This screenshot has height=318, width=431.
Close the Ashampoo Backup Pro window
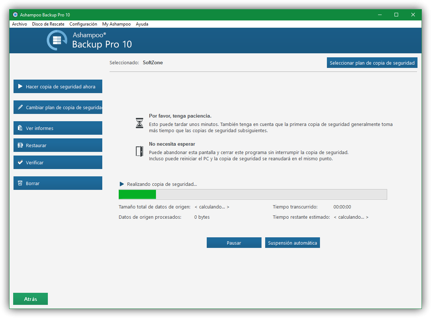(x=413, y=15)
